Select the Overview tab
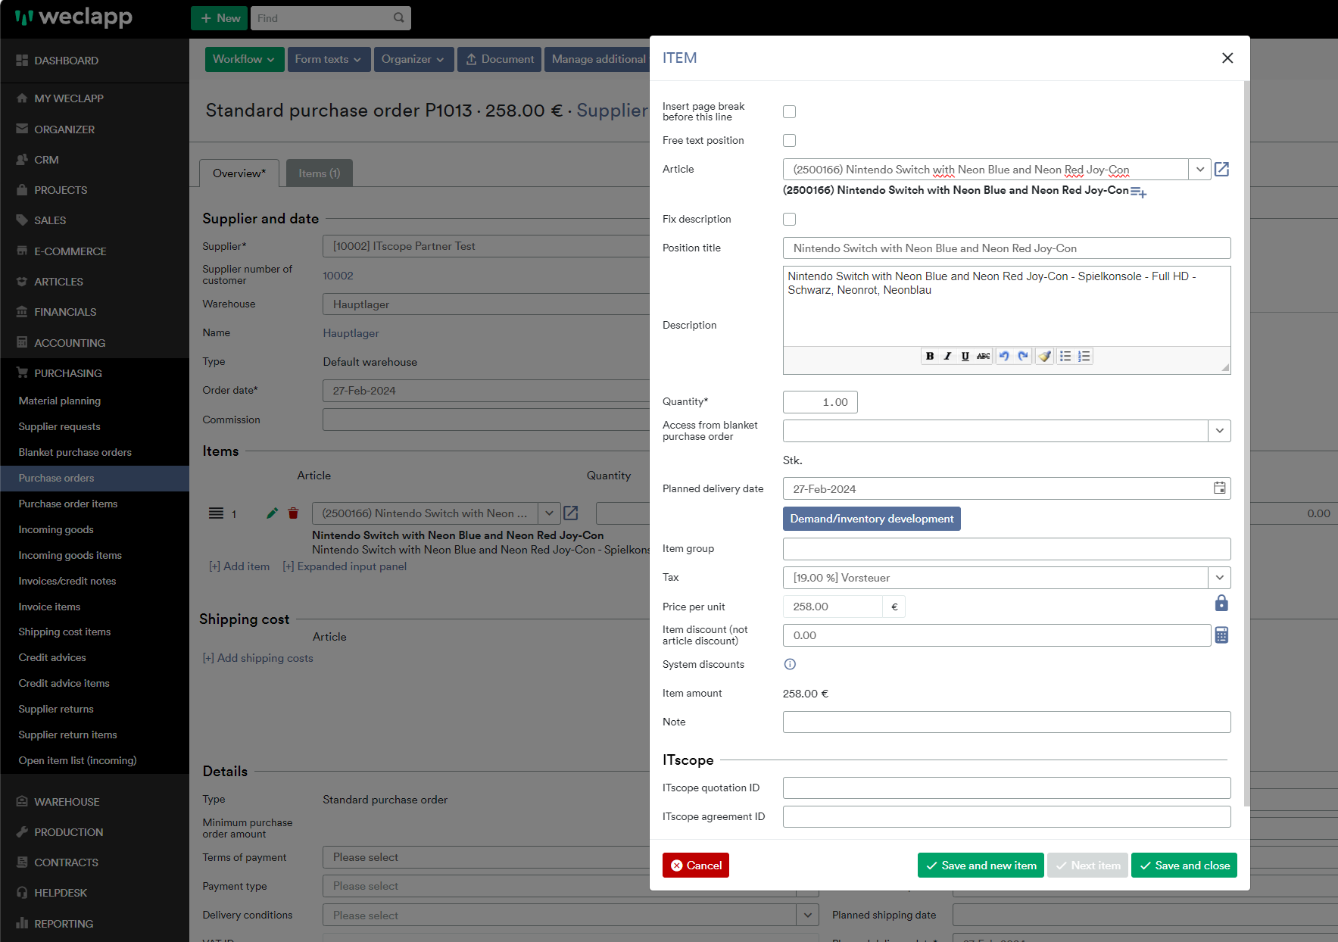 click(239, 173)
